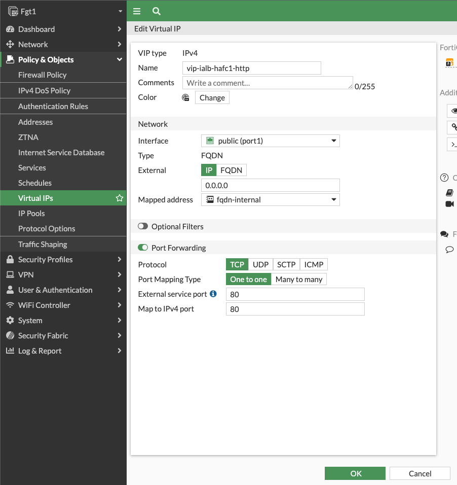Select UDP protocol
Image resolution: width=457 pixels, height=485 pixels.
pyautogui.click(x=260, y=264)
